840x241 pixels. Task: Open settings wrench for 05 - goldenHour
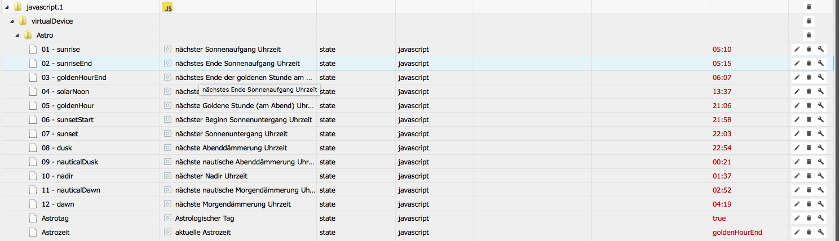[x=821, y=105]
